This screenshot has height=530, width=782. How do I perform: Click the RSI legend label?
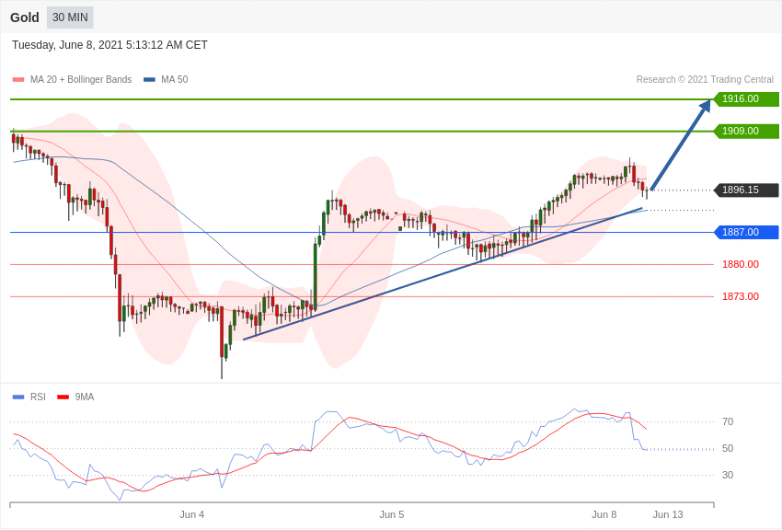click(38, 397)
